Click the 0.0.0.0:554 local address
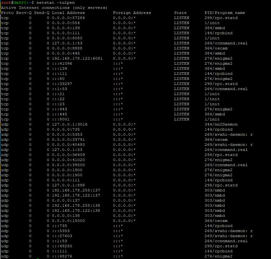271x259 pixels. [x=66, y=23]
